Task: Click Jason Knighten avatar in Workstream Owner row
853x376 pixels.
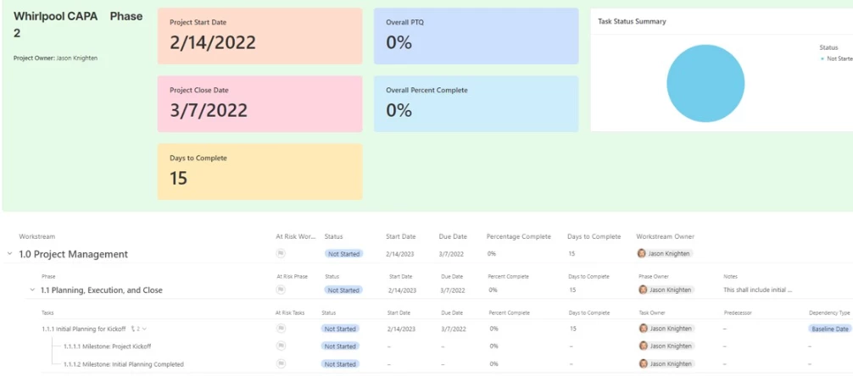Action: (642, 254)
